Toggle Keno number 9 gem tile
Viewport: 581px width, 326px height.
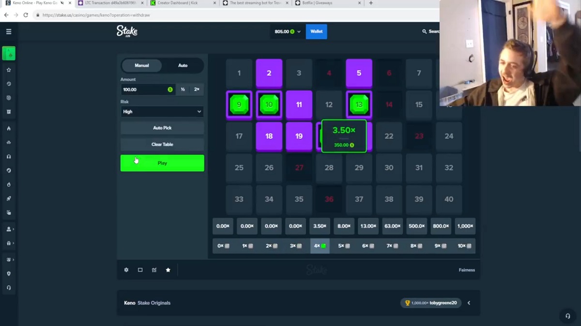(x=239, y=104)
